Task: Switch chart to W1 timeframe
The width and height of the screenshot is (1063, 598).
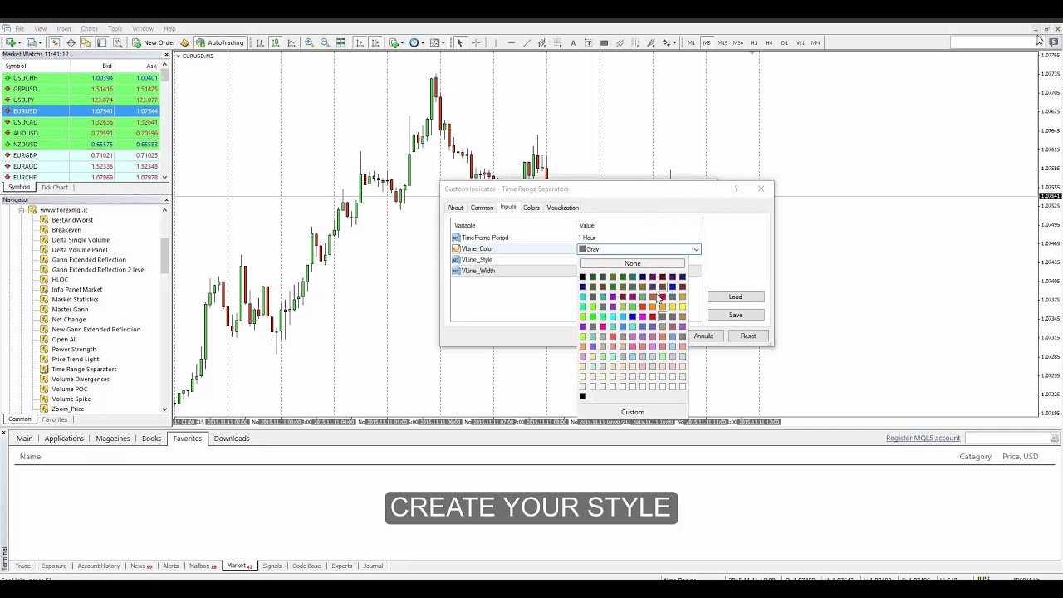Action: click(801, 42)
